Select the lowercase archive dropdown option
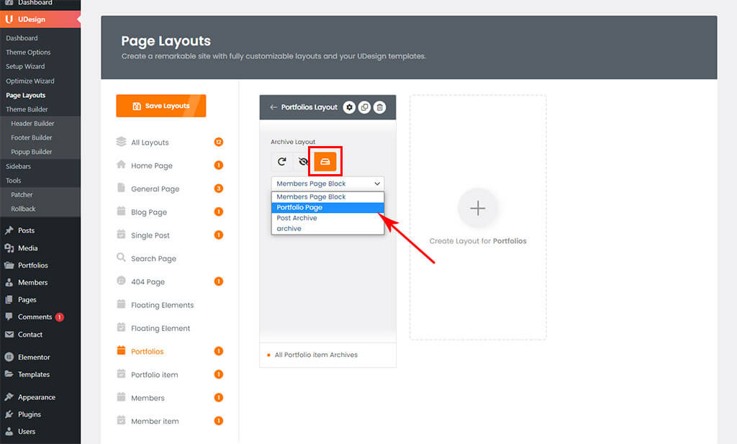This screenshot has height=444, width=737. coord(289,229)
